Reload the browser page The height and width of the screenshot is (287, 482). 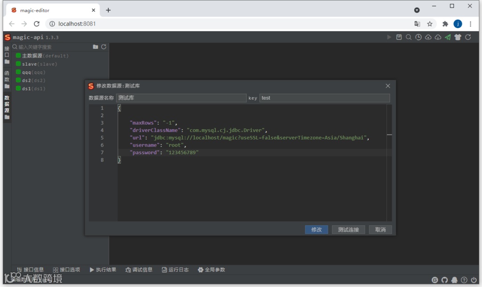[x=37, y=24]
